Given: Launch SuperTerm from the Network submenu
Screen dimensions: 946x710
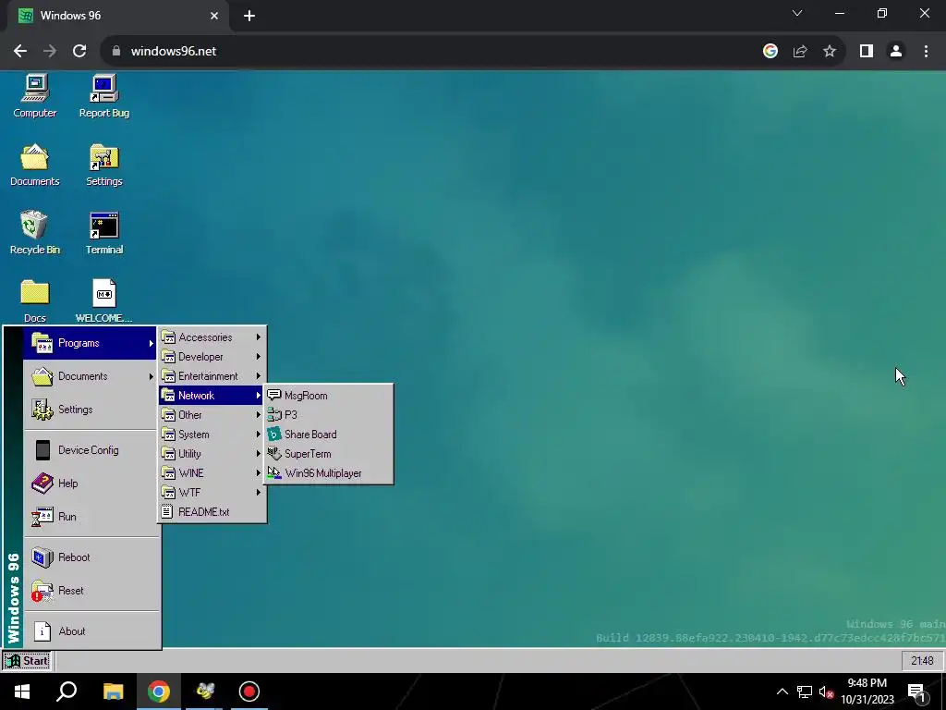Looking at the screenshot, I should tap(329, 453).
